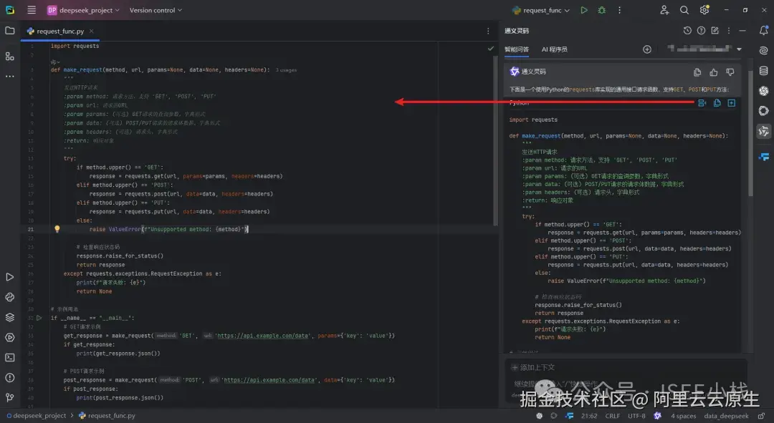Screen dimensions: 774x423
Task: Open the Notifications bell icon
Action: coord(764,31)
